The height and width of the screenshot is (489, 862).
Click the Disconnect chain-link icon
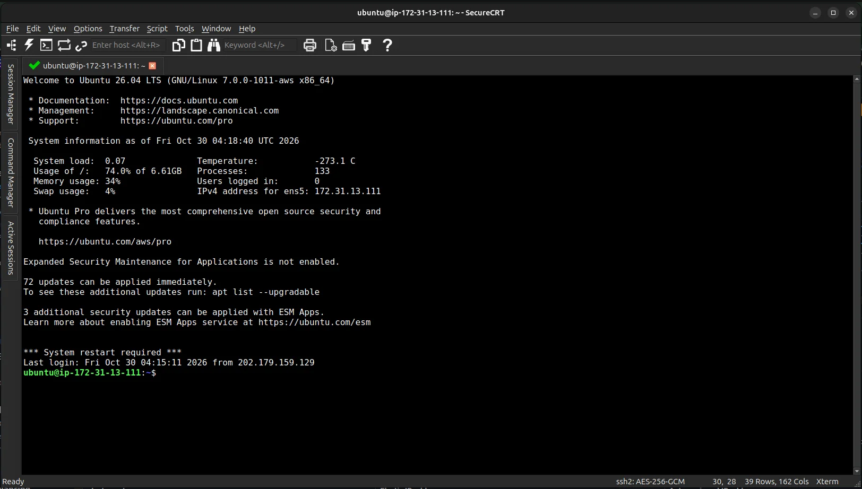point(81,46)
